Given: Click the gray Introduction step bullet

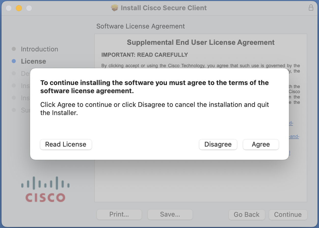Looking at the screenshot, I should [x=14, y=49].
